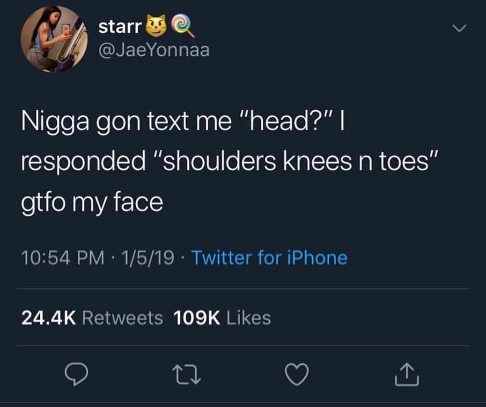
Task: Open the starr display name
Action: [120, 27]
